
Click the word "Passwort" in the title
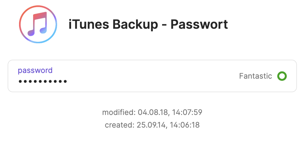(x=199, y=24)
